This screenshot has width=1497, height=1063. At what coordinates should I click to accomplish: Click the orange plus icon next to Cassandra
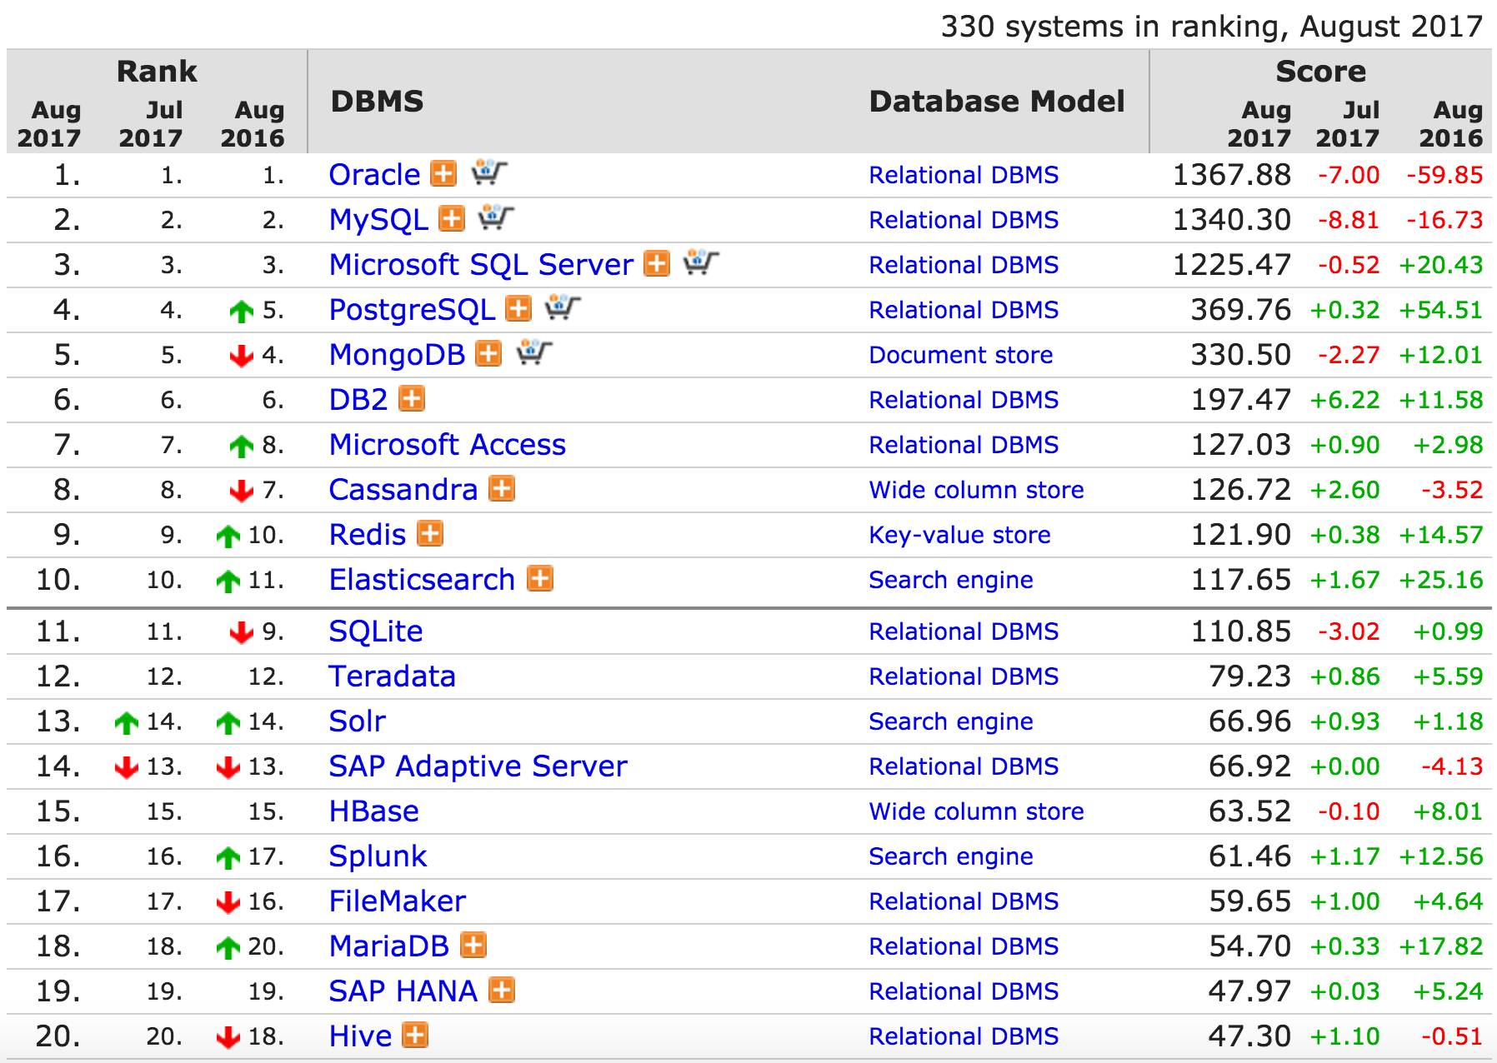pos(502,488)
